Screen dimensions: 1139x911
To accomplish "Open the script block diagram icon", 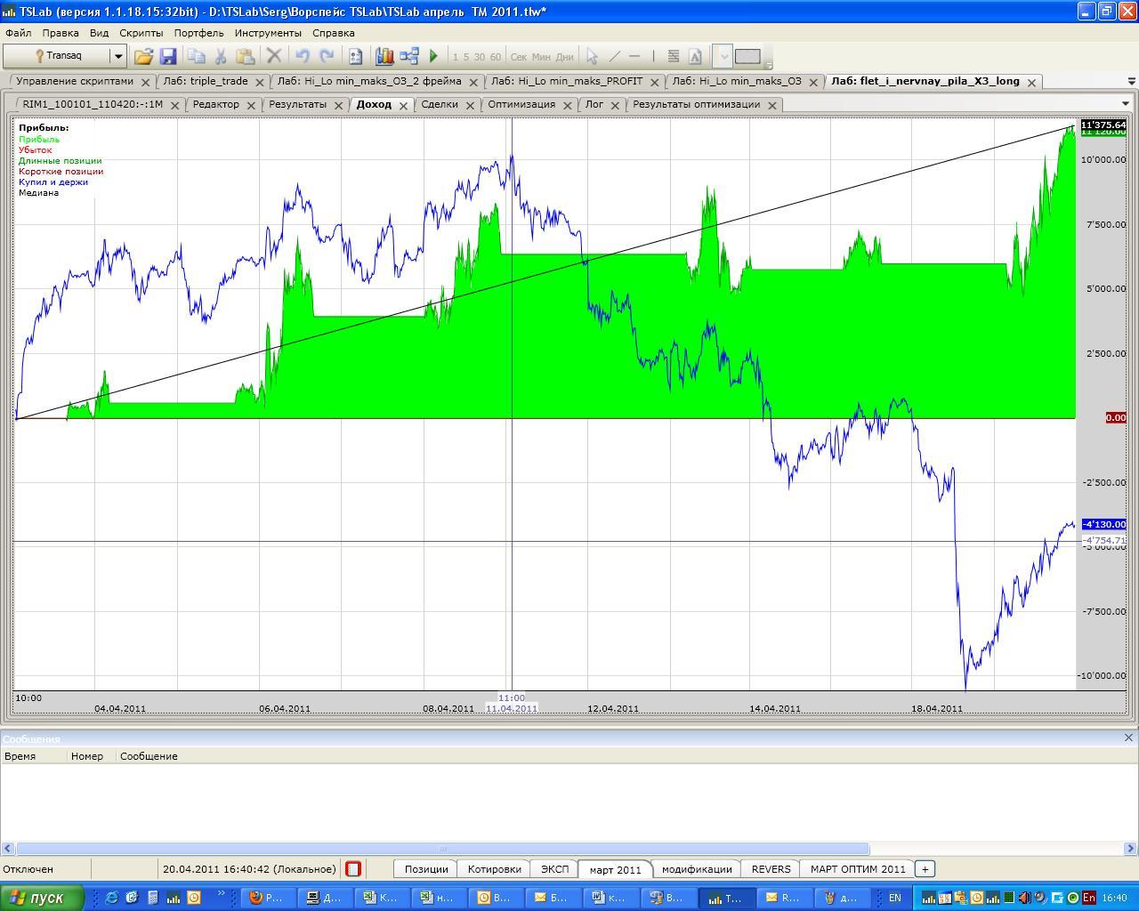I will tap(409, 56).
